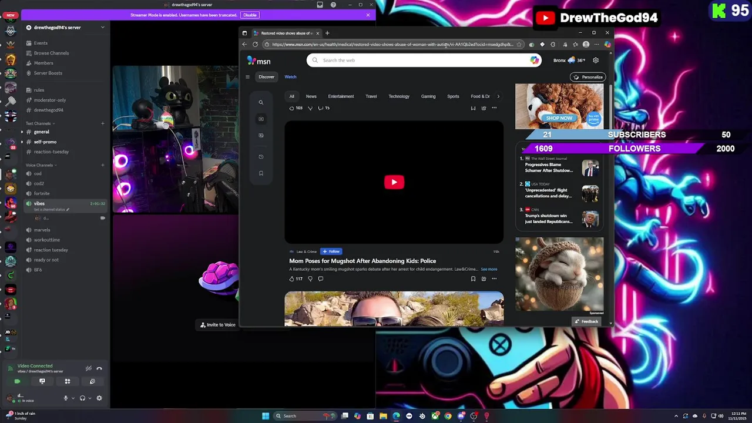Select the News category tab
The height and width of the screenshot is (423, 752).
[311, 96]
